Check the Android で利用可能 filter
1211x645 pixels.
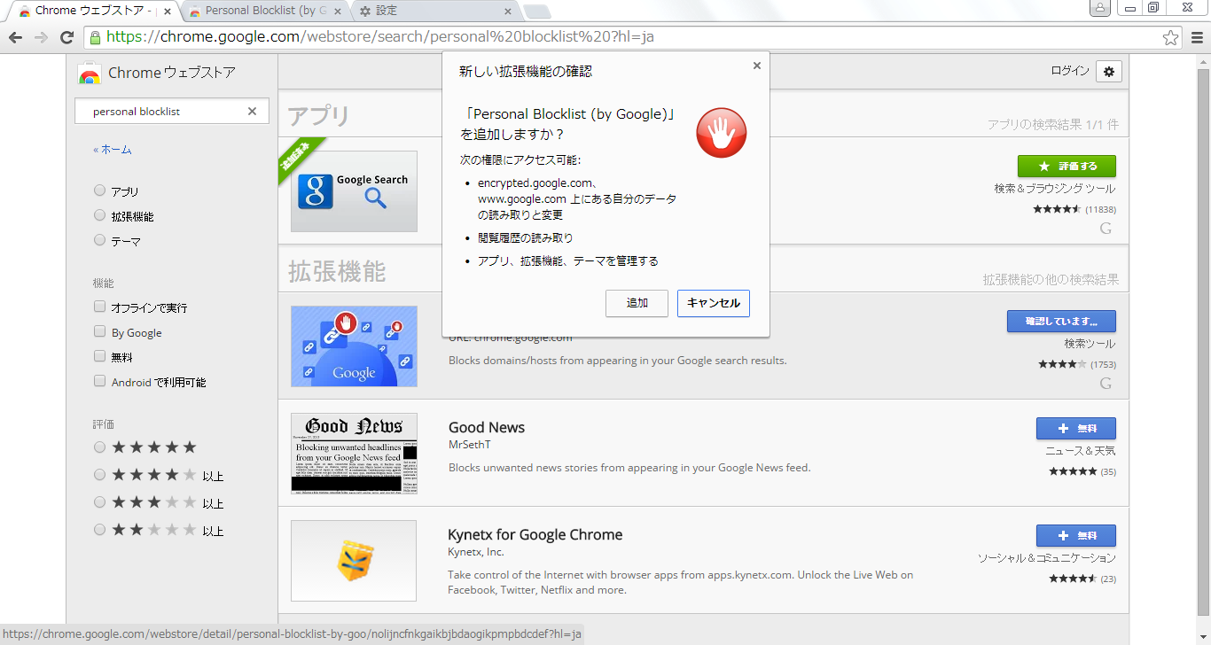100,381
